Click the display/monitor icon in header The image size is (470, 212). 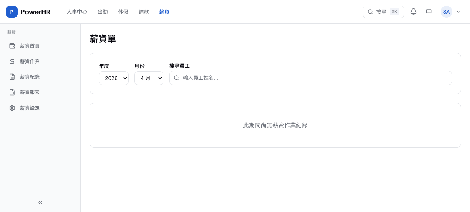pyautogui.click(x=429, y=12)
